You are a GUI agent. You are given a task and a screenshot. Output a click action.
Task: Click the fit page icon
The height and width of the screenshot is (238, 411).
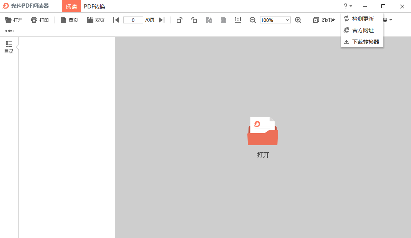click(209, 20)
